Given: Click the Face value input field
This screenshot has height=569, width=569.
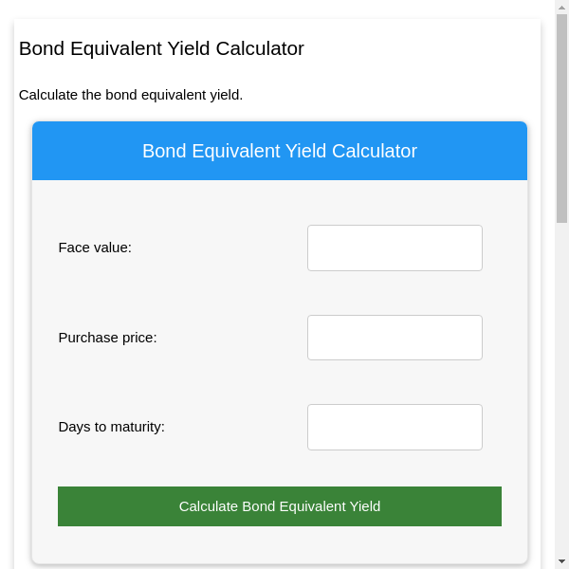Looking at the screenshot, I should [x=395, y=248].
